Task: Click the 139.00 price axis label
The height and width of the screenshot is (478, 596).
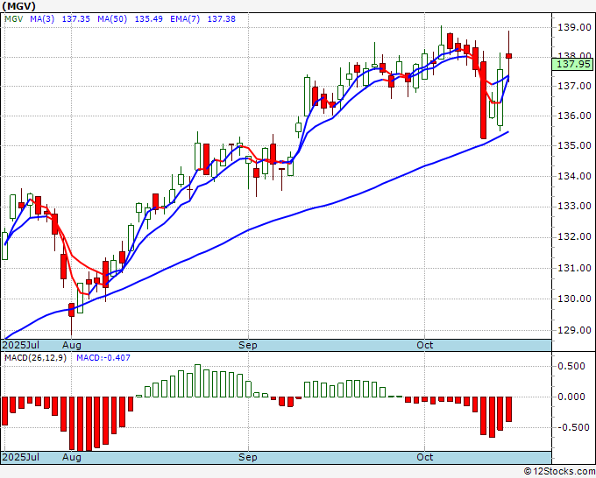Action: click(574, 27)
